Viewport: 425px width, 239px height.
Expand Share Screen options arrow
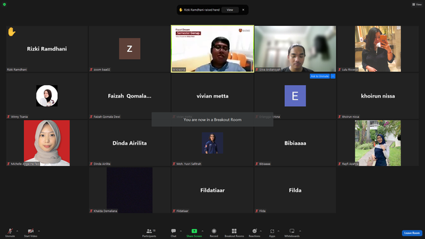pyautogui.click(x=202, y=231)
